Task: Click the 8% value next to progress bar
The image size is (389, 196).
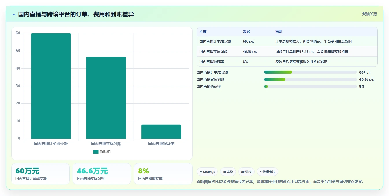Action: point(362,87)
